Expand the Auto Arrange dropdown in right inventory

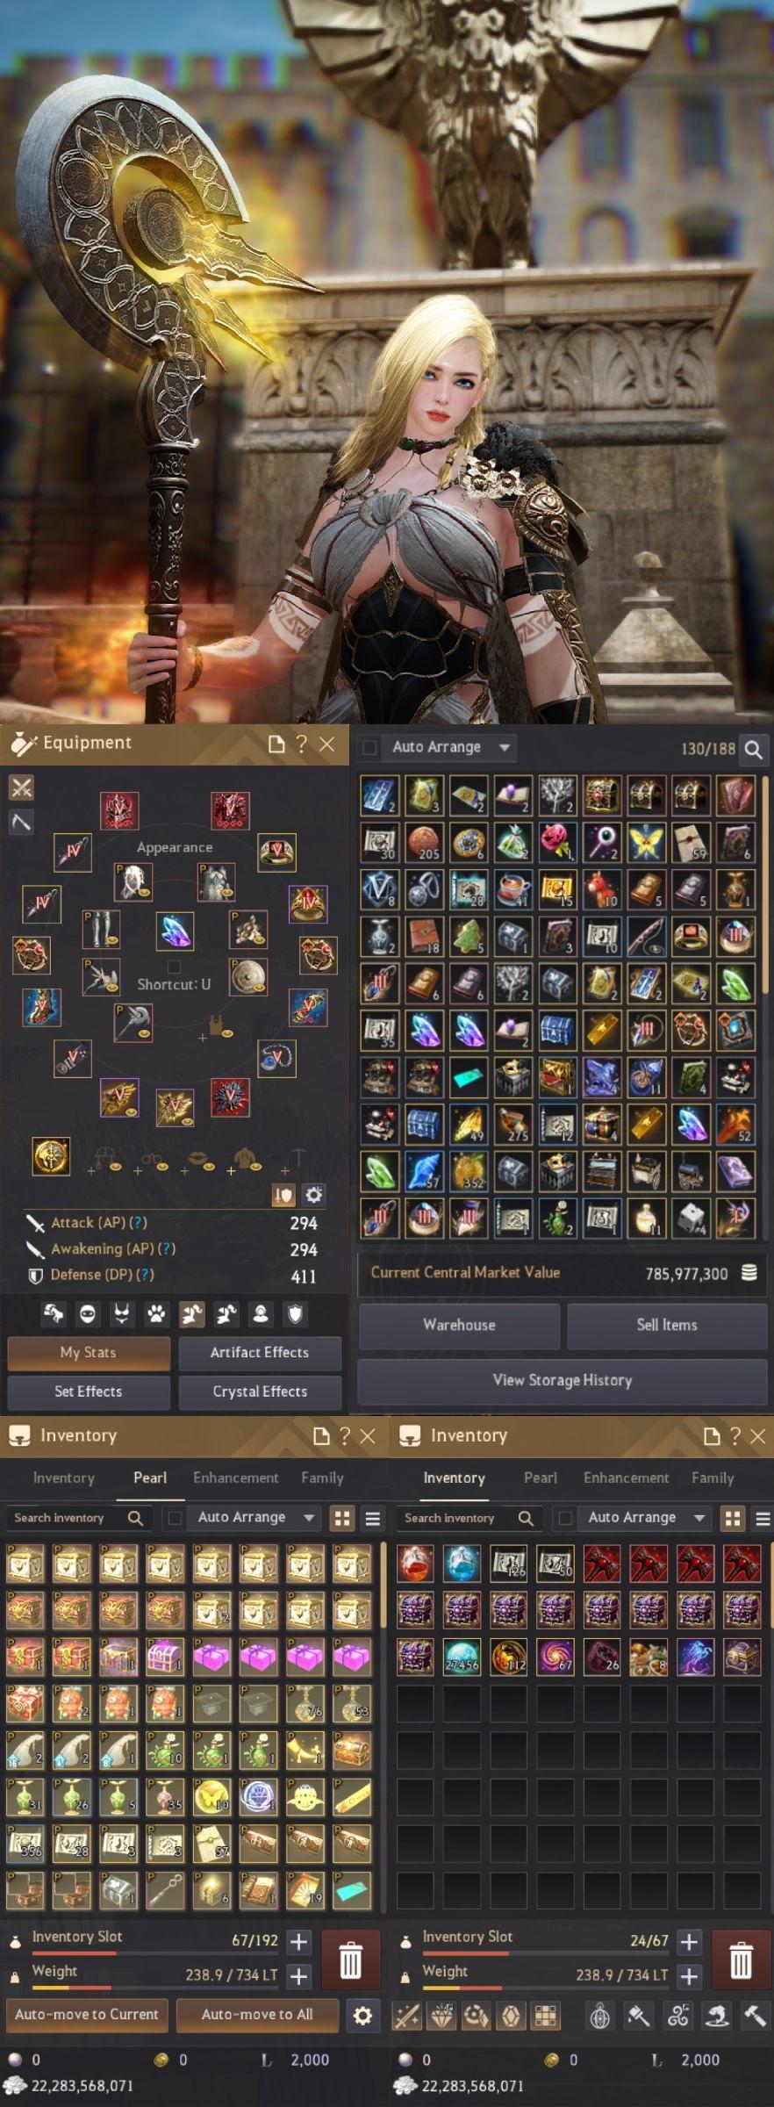[x=699, y=1518]
